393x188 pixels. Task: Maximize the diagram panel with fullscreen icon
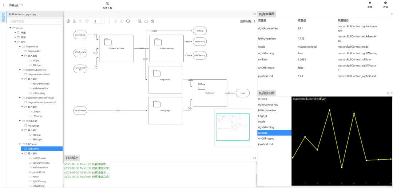tap(254, 14)
